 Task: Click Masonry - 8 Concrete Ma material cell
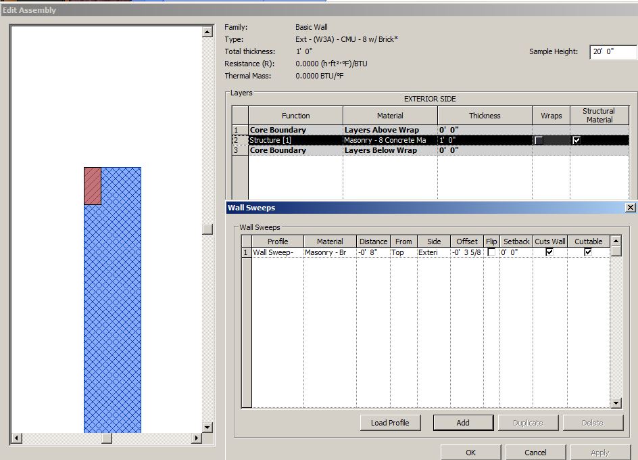(x=390, y=140)
